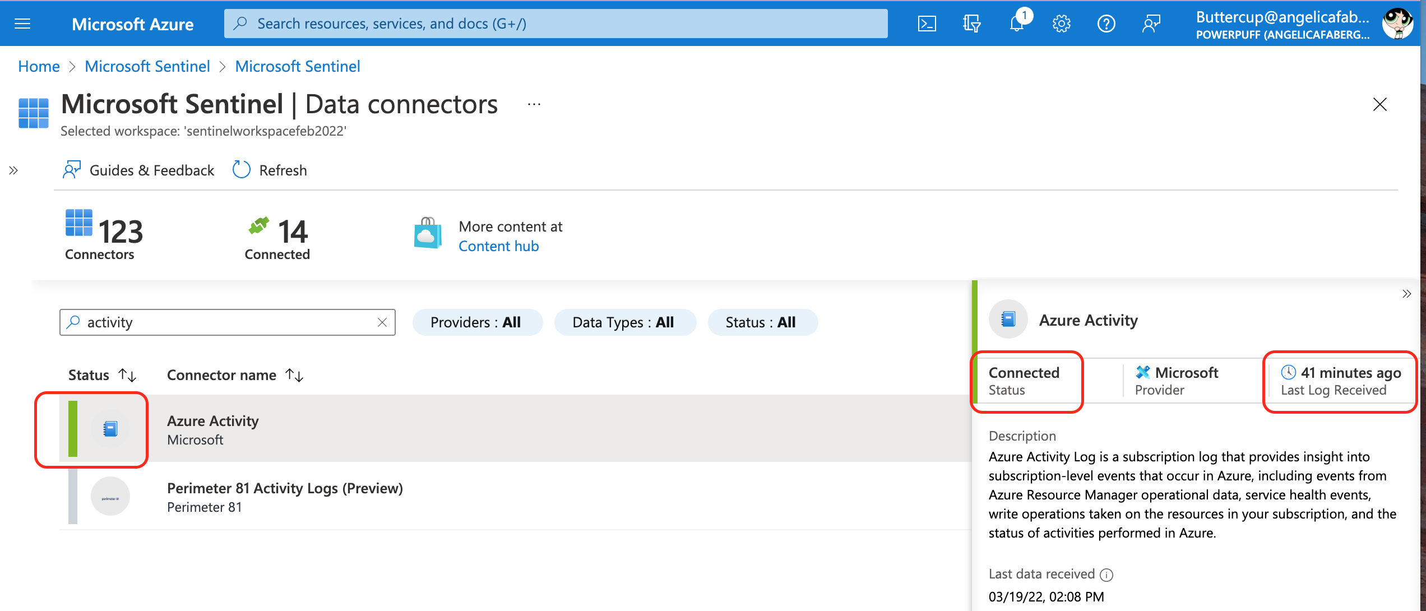The image size is (1426, 611).
Task: Clear the activity search field
Action: point(382,322)
